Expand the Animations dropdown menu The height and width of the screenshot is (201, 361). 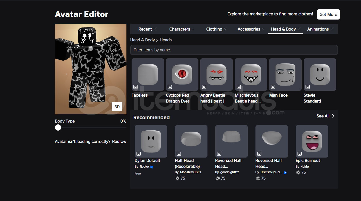tap(320, 29)
